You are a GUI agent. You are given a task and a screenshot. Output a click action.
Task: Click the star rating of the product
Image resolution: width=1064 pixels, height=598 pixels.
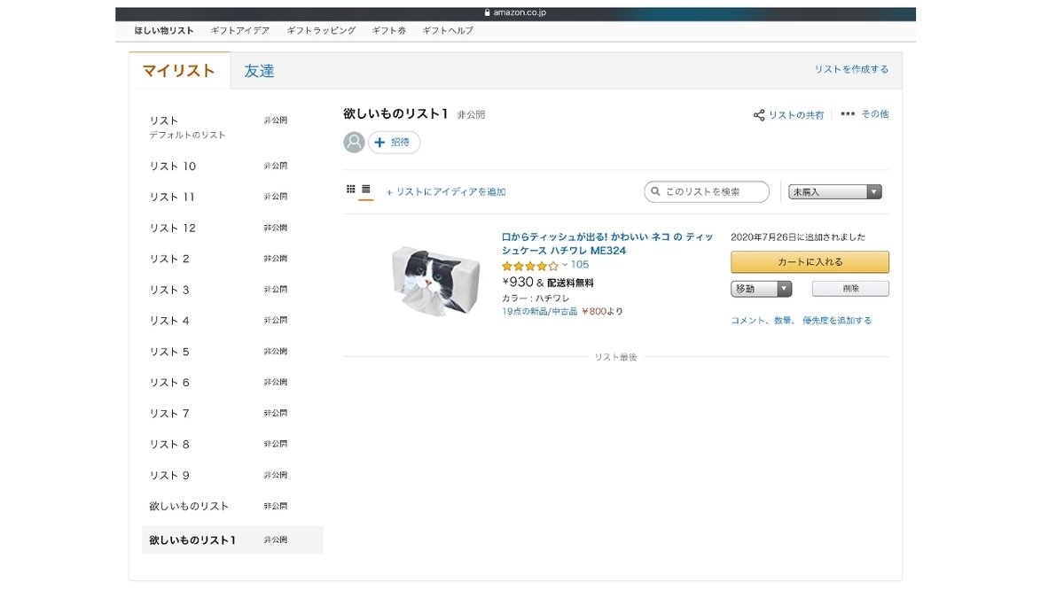(530, 265)
